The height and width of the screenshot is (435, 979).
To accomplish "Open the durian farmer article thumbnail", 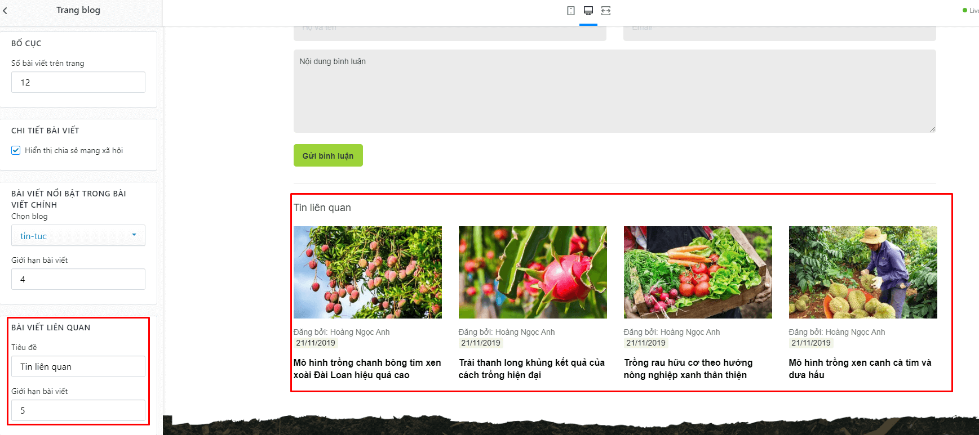I will (863, 272).
